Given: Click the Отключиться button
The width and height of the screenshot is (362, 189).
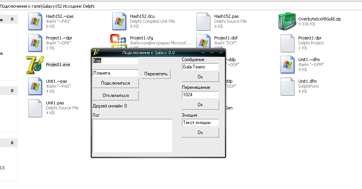Looking at the screenshot, I should (115, 95).
